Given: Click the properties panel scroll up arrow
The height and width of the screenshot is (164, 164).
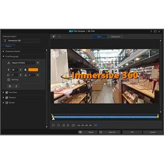Looking at the screenshot, I should (x=46, y=50).
